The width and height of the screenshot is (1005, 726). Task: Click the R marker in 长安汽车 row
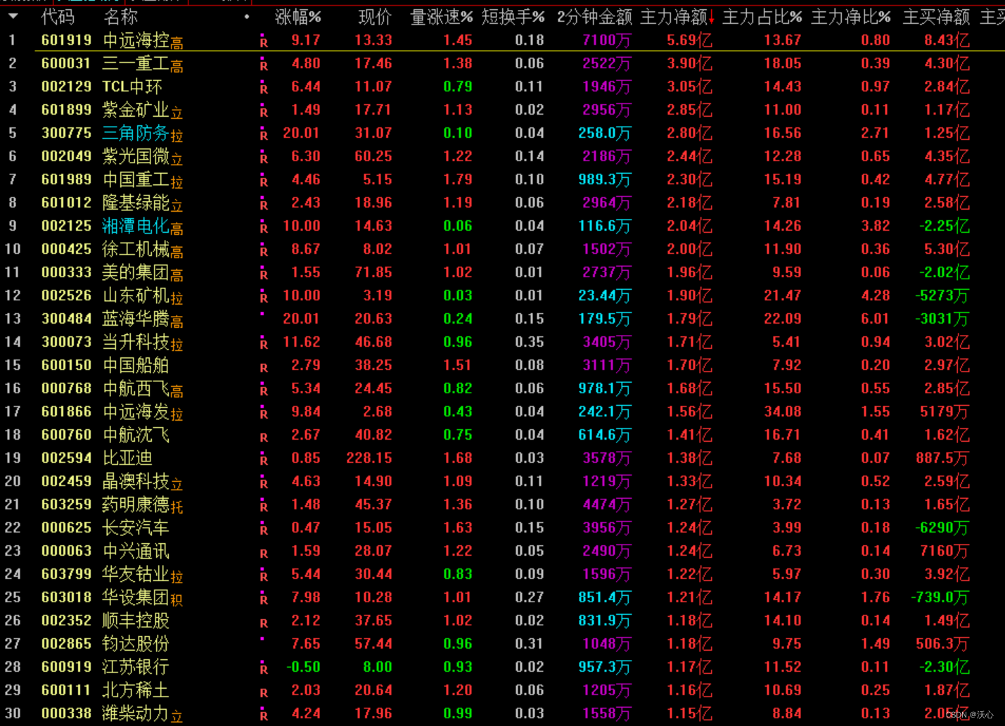click(264, 529)
